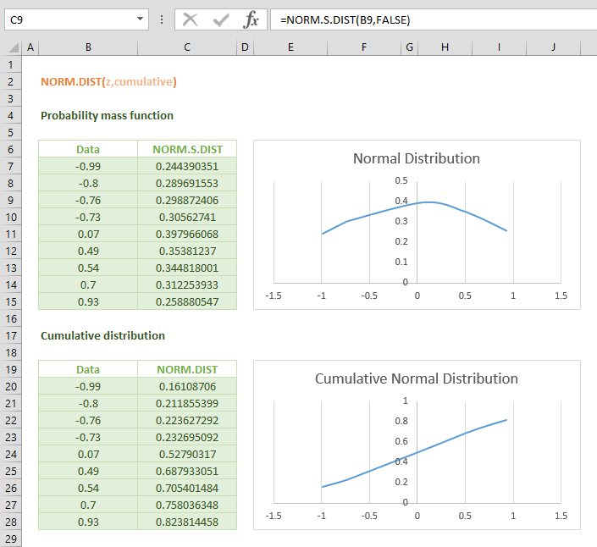Select cell with value 0.298872406
This screenshot has height=547, width=597.
click(x=187, y=200)
